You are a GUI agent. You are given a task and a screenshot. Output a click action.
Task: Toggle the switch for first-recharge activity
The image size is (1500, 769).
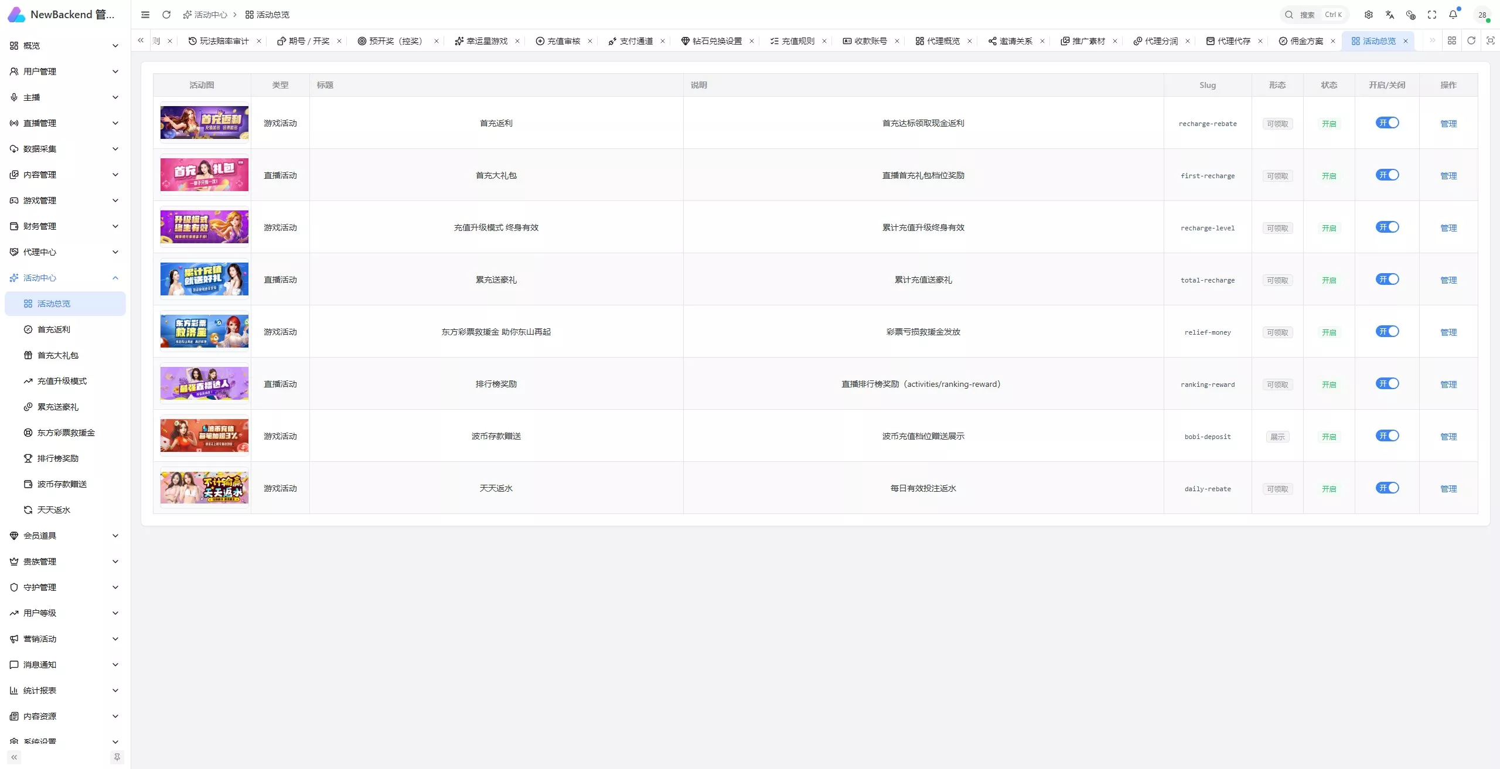point(1387,175)
